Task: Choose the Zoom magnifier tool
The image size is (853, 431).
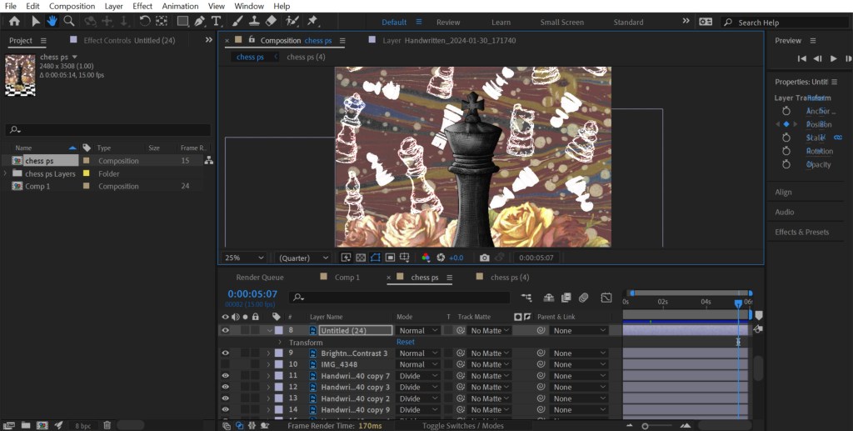Action: (x=69, y=21)
